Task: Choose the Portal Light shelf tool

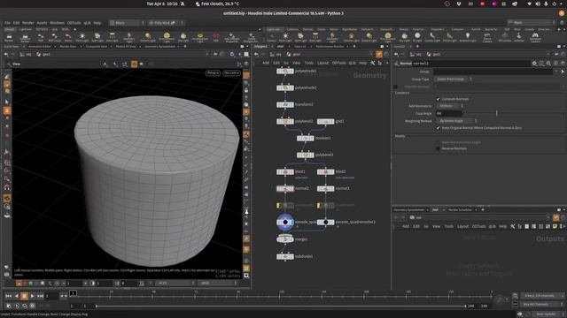Action: point(449,37)
